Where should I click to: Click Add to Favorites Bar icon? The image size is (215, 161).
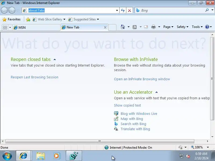(x=28, y=19)
